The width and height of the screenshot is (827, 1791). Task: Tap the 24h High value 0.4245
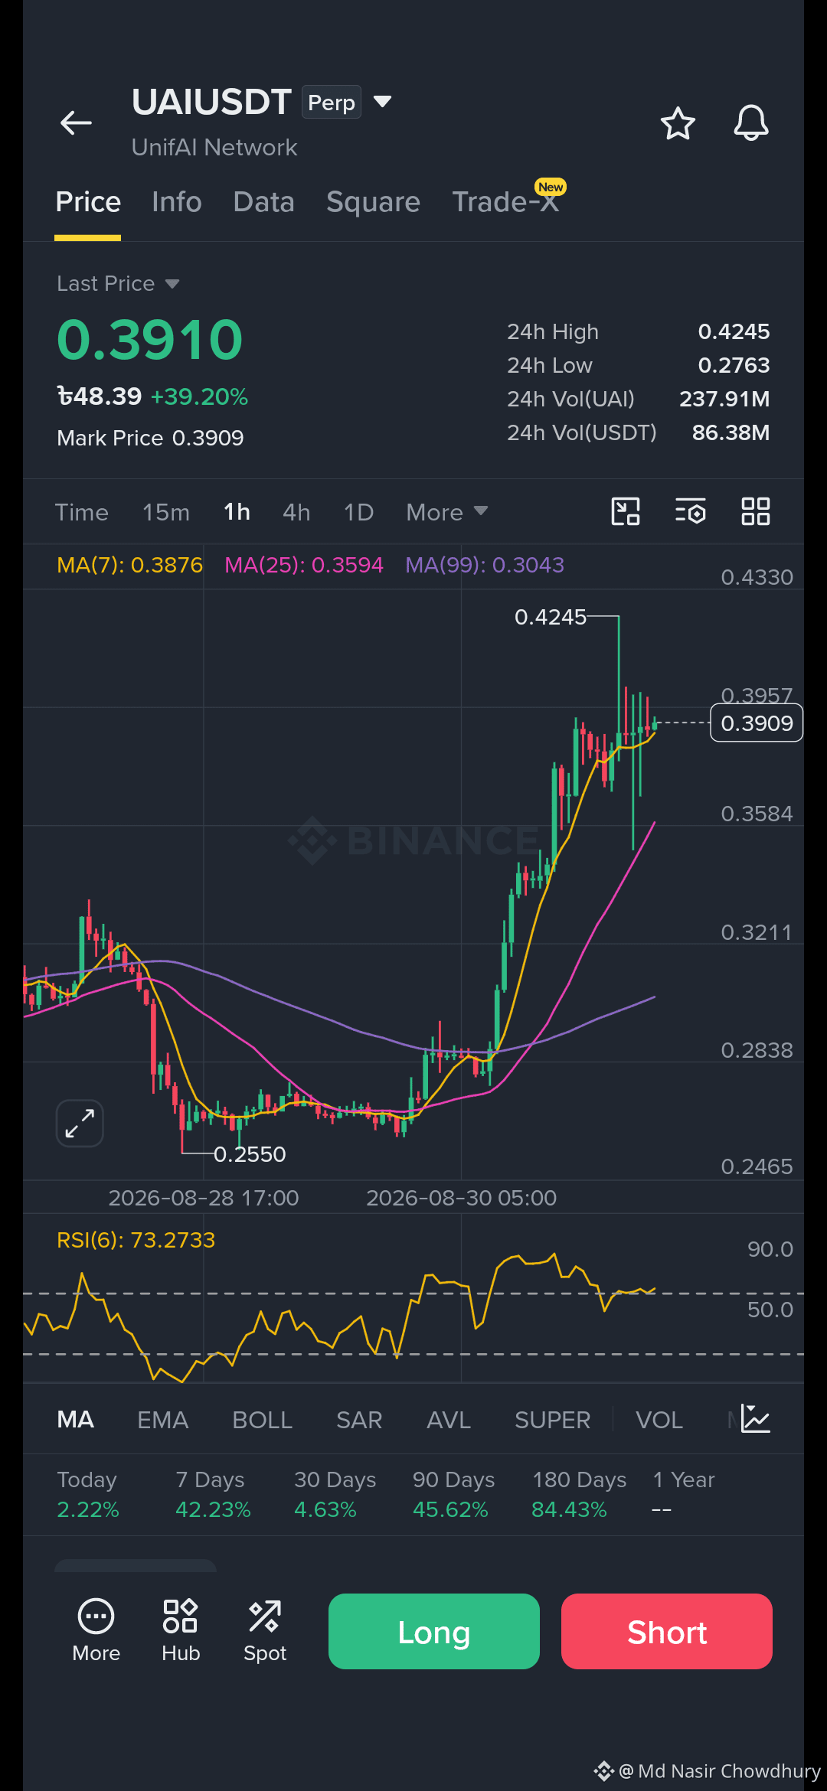click(x=734, y=331)
